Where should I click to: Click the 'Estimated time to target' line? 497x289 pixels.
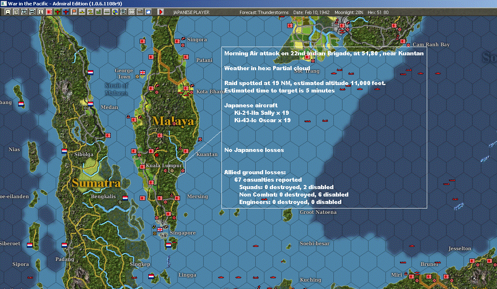tap(279, 90)
